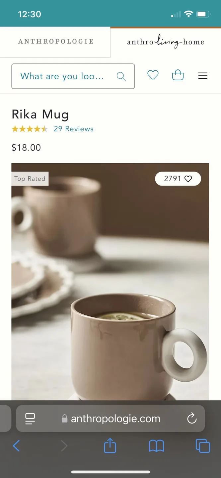Tap the Safari share icon

(110, 446)
